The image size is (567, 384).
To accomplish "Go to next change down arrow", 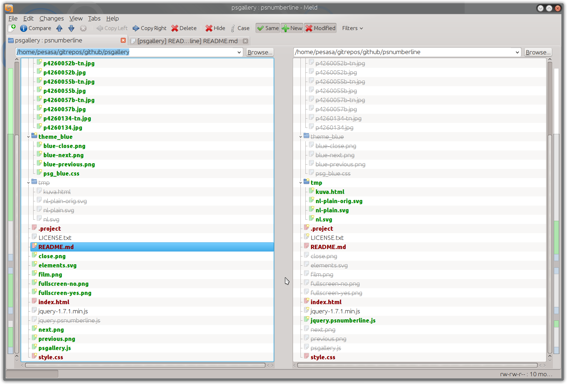I will point(71,28).
